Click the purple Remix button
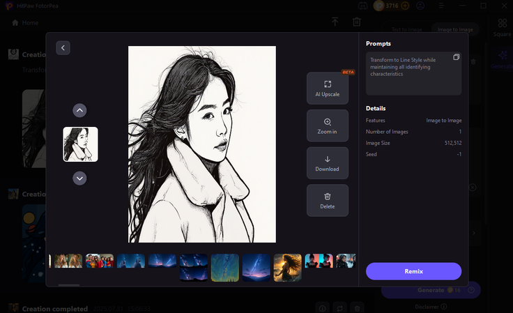 coord(413,271)
